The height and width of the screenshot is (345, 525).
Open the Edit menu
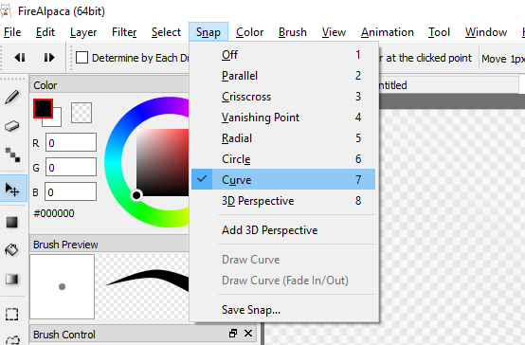(45, 32)
